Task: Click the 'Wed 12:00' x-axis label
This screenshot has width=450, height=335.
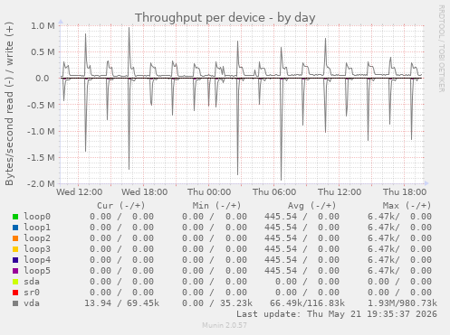Action: (80, 192)
